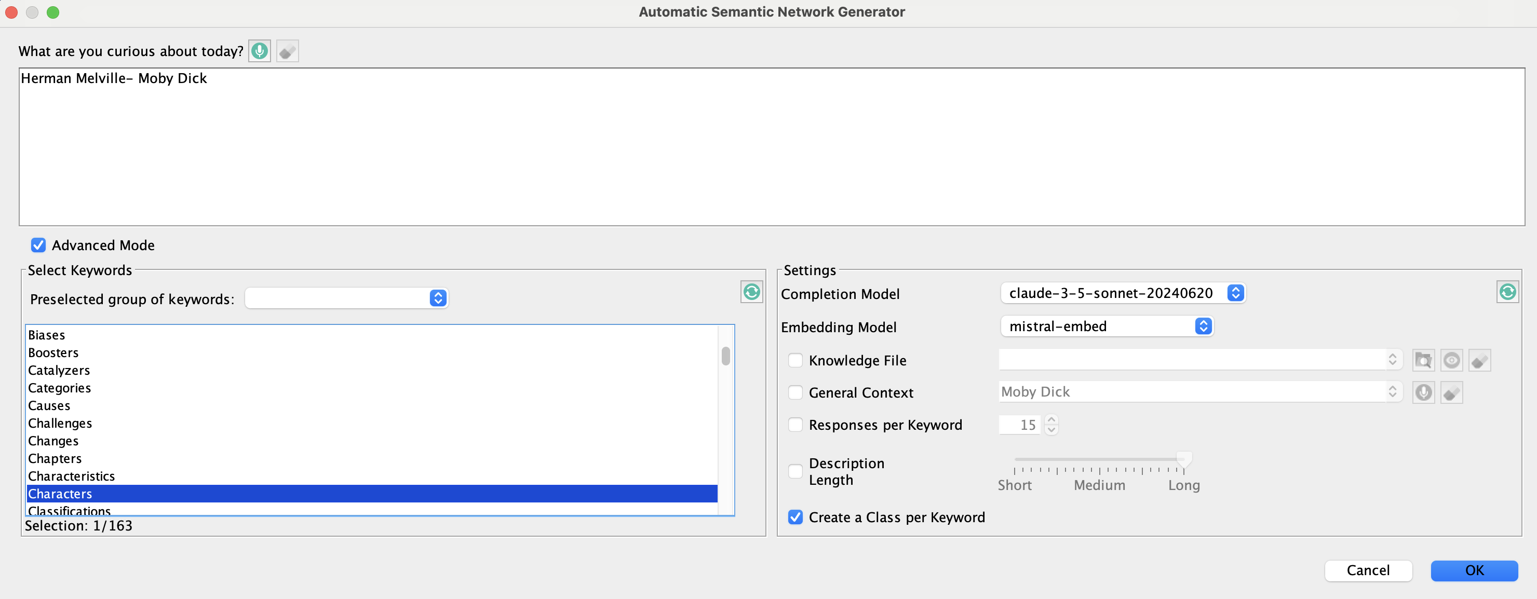The image size is (1537, 599).
Task: Select the Challenges keyword
Action: pos(60,423)
